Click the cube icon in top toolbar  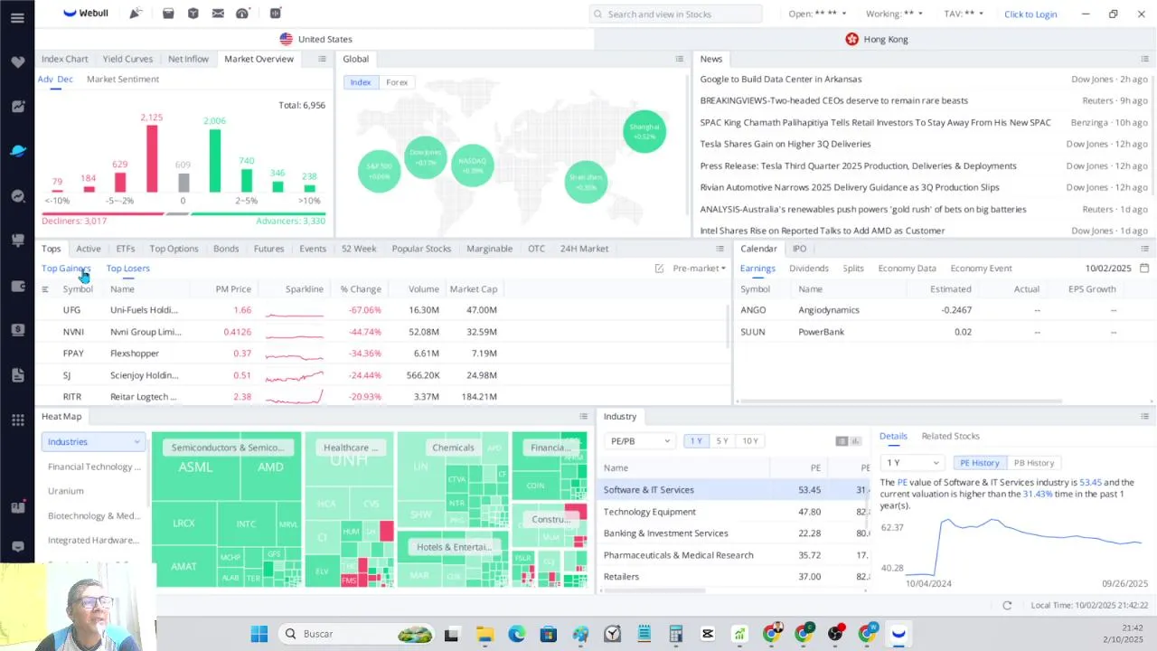pos(193,14)
